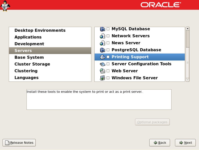199x150 pixels.
Task: Click the Web Server icon
Action: click(x=102, y=71)
